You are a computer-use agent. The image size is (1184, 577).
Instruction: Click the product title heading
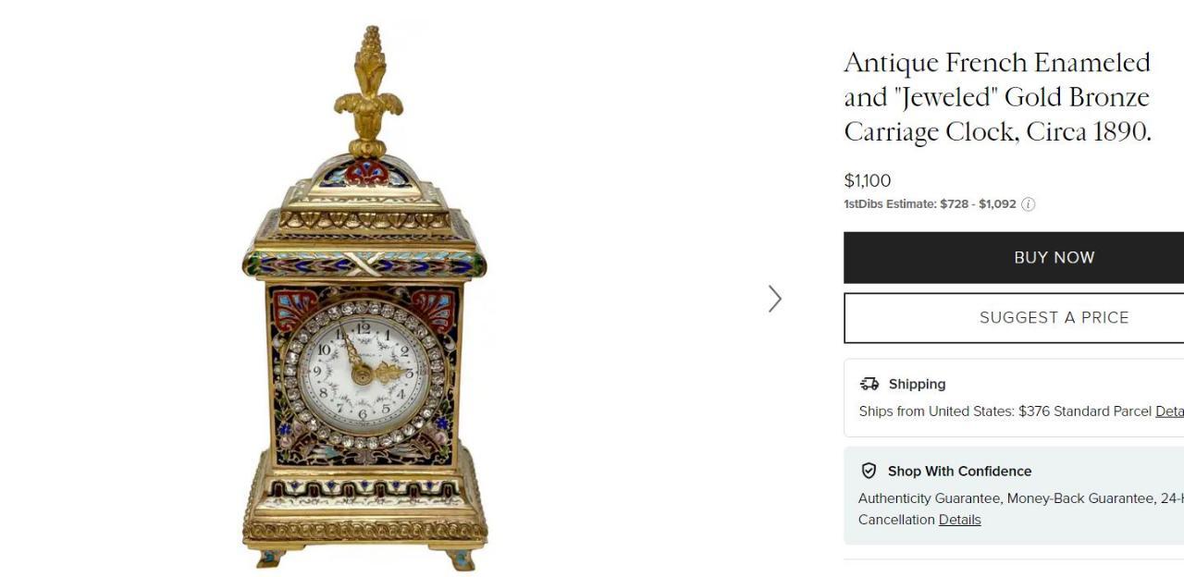point(997,97)
